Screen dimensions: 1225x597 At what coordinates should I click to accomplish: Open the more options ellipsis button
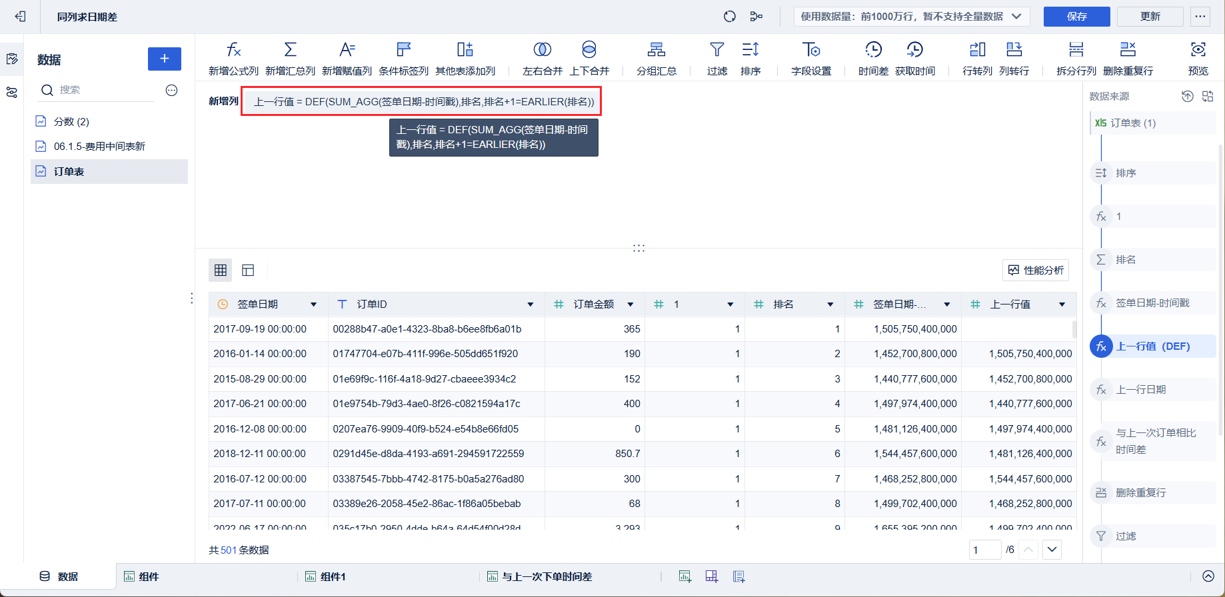[1200, 17]
